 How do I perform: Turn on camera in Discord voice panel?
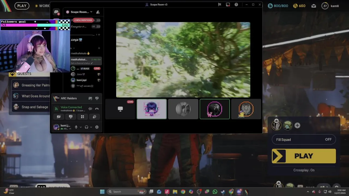[x=59, y=117]
